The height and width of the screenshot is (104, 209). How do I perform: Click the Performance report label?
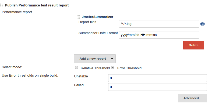point(17,12)
